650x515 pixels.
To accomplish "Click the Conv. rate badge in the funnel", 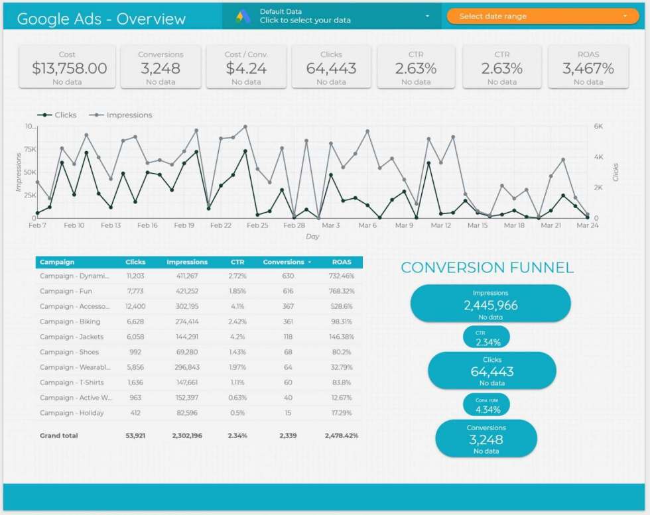I will pos(486,404).
